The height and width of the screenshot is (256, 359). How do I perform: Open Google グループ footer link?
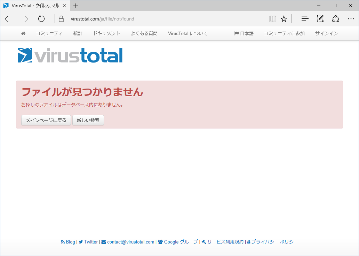click(178, 242)
